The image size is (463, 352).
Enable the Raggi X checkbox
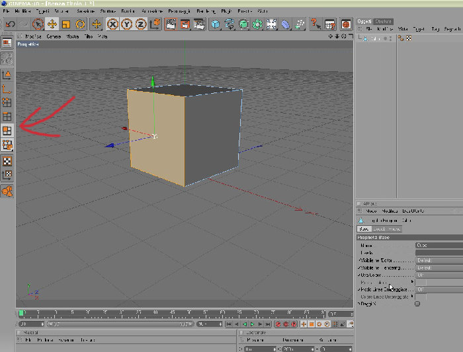click(417, 304)
